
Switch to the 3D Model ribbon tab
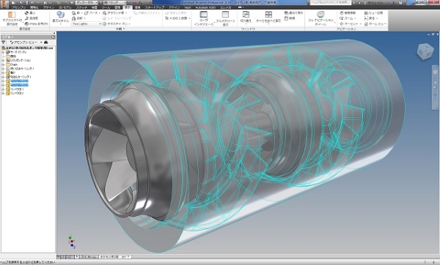[65, 7]
